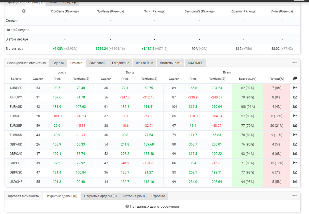Select the Открытые сделки (0) tab

coord(61,196)
